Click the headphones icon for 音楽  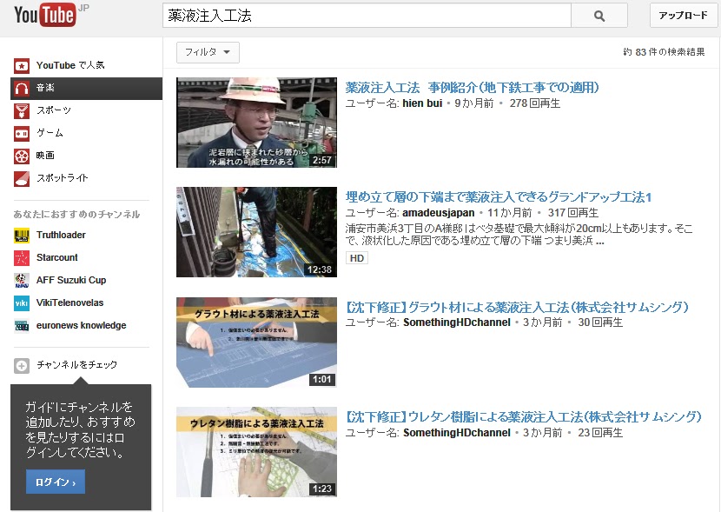tap(22, 88)
